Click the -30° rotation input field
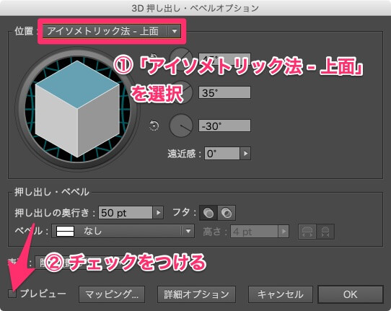 tap(224, 126)
